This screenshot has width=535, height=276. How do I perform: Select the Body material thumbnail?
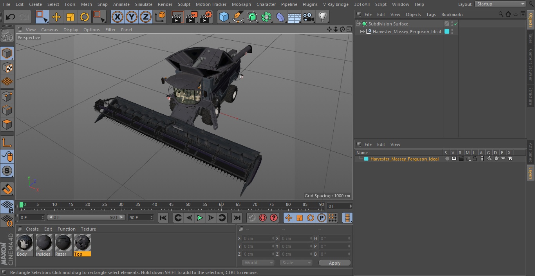click(x=25, y=245)
